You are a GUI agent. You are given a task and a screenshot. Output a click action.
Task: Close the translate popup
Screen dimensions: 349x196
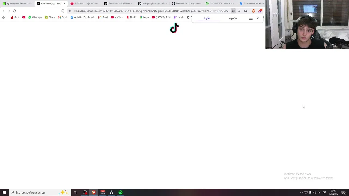[258, 18]
